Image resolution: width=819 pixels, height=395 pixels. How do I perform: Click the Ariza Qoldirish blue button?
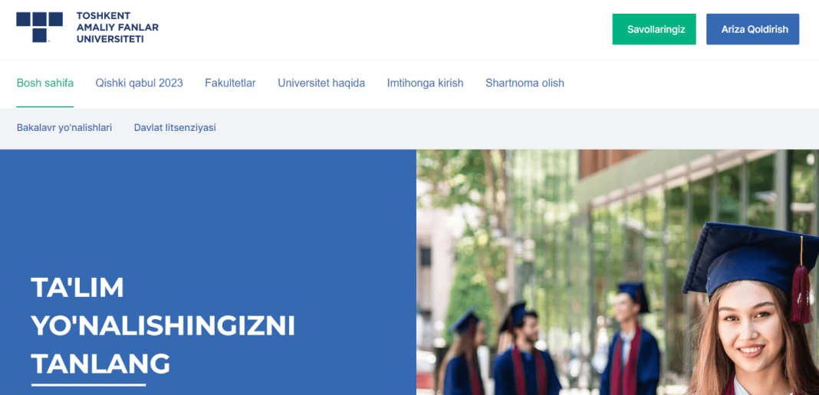pyautogui.click(x=752, y=29)
